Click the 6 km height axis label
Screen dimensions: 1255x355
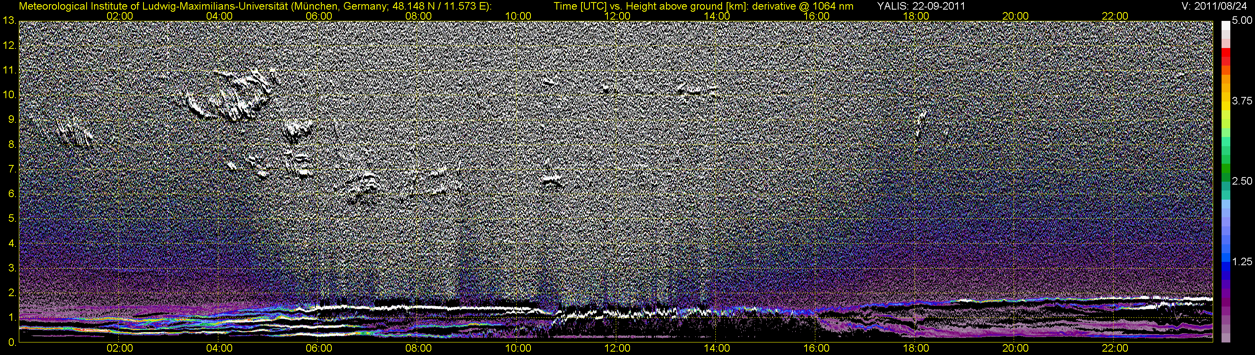[12, 194]
